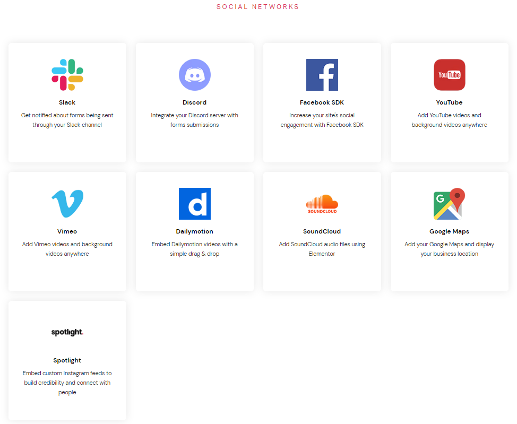Click text 'Add Vimeo videos and background'

coord(67,244)
